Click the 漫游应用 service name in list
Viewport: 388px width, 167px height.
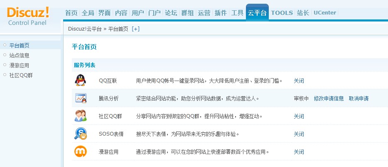click(108, 152)
